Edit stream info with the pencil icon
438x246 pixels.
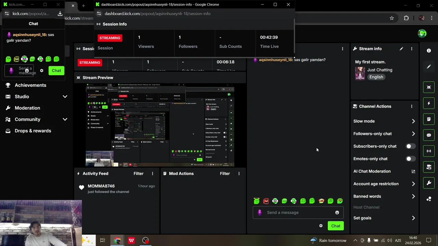(x=401, y=49)
